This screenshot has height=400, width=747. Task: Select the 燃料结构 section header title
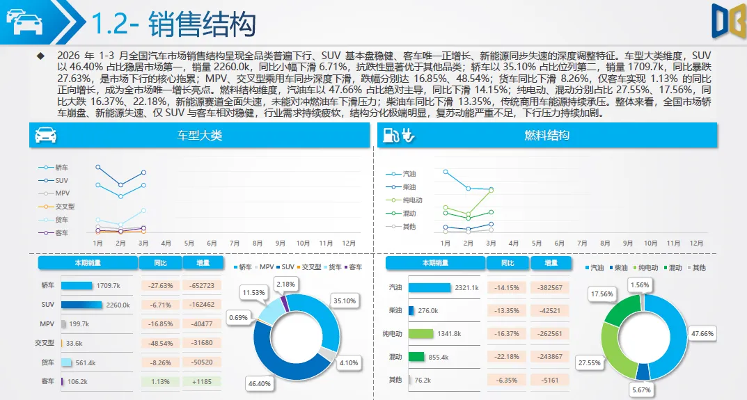(x=547, y=136)
